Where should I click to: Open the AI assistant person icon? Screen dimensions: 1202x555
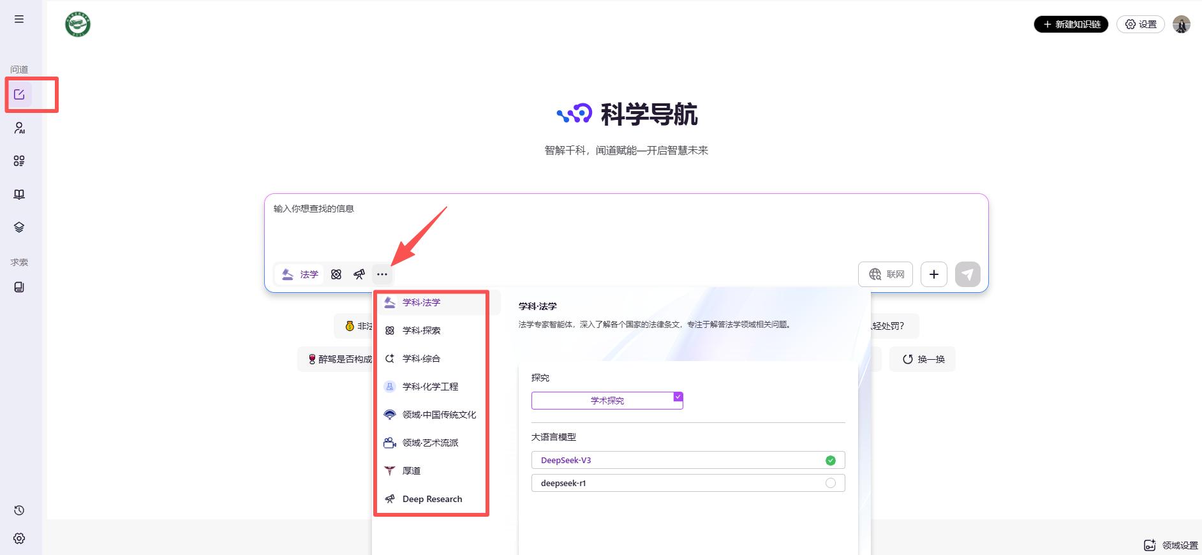[19, 128]
